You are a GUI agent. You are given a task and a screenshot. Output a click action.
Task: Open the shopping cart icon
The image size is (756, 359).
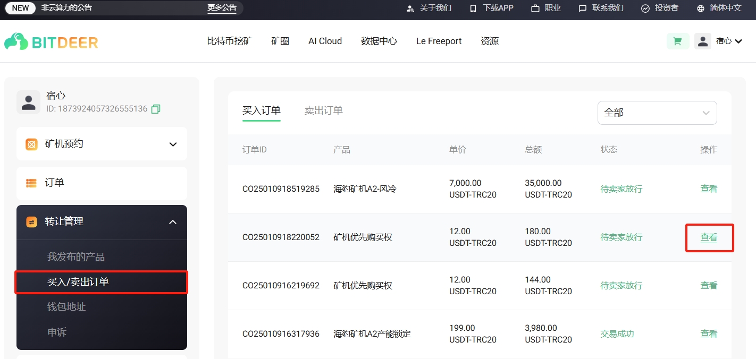tap(678, 41)
